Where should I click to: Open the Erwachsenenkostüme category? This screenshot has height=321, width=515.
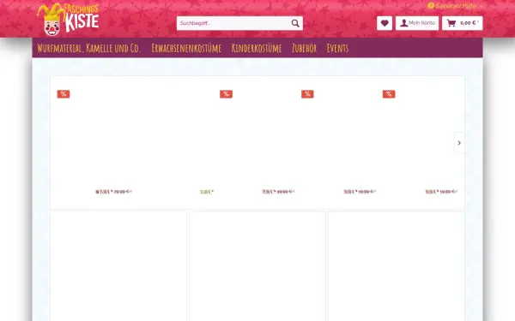coord(186,48)
